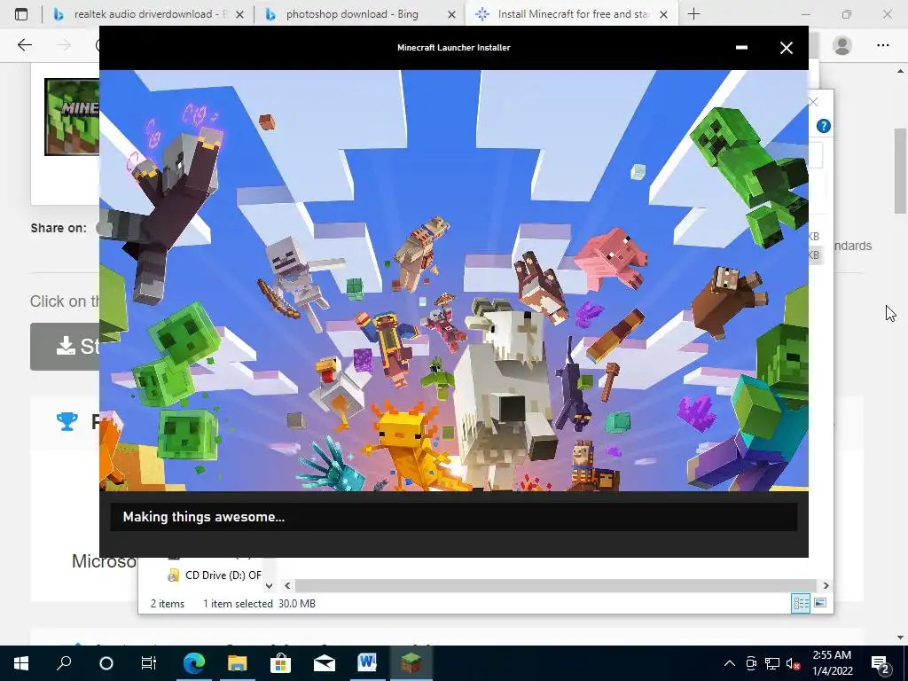908x681 pixels.
Task: Click '1 item selected' in Explorer status bar
Action: coord(238,603)
